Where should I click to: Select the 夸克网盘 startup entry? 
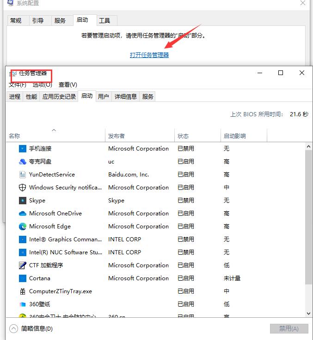pyautogui.click(x=40, y=162)
